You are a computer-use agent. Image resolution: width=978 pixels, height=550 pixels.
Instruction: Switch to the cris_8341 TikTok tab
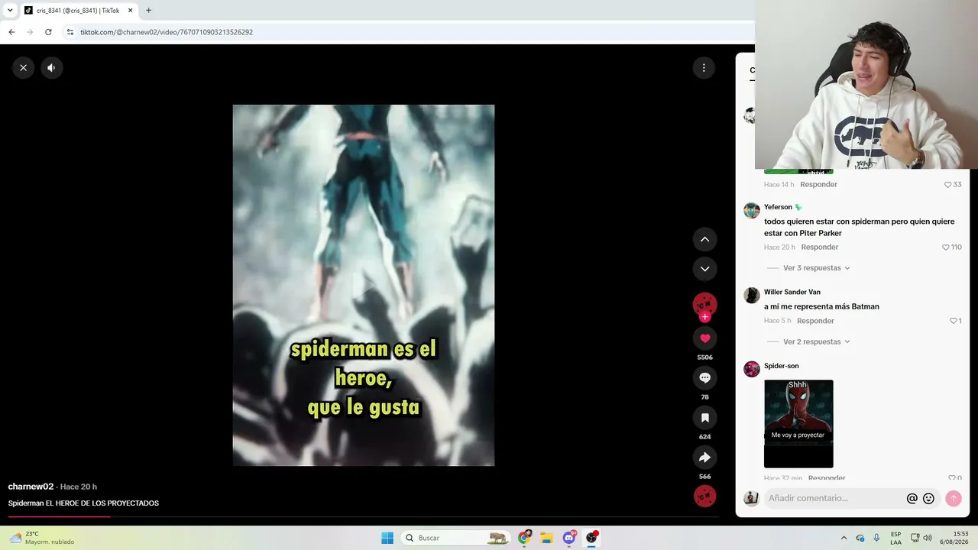point(78,11)
